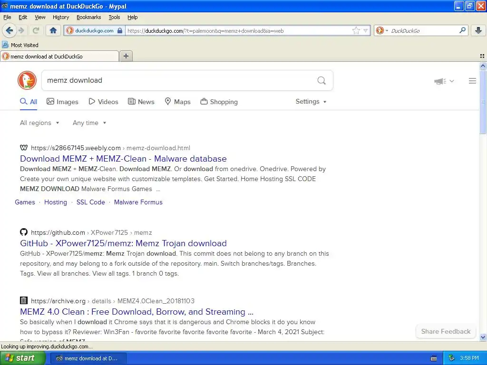487x365 pixels.
Task: Click the padlock site security icon
Action: (119, 31)
